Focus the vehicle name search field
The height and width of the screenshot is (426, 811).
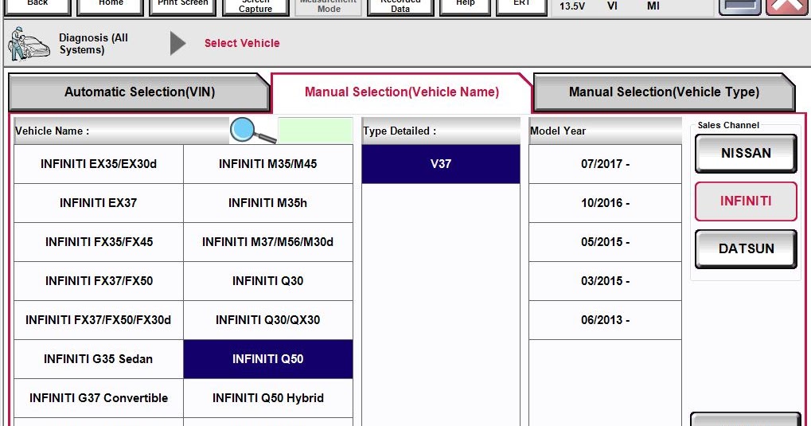[315, 131]
